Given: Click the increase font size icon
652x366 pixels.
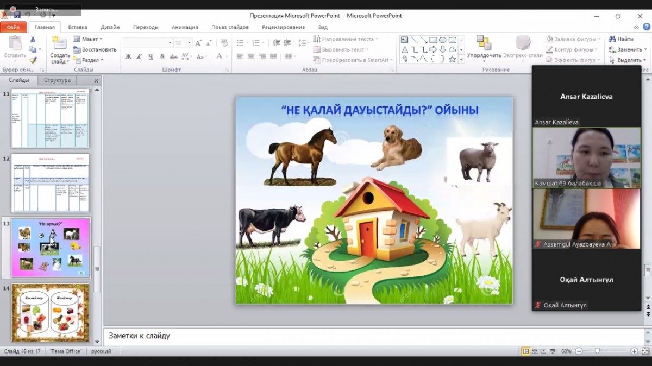Looking at the screenshot, I should click(198, 43).
